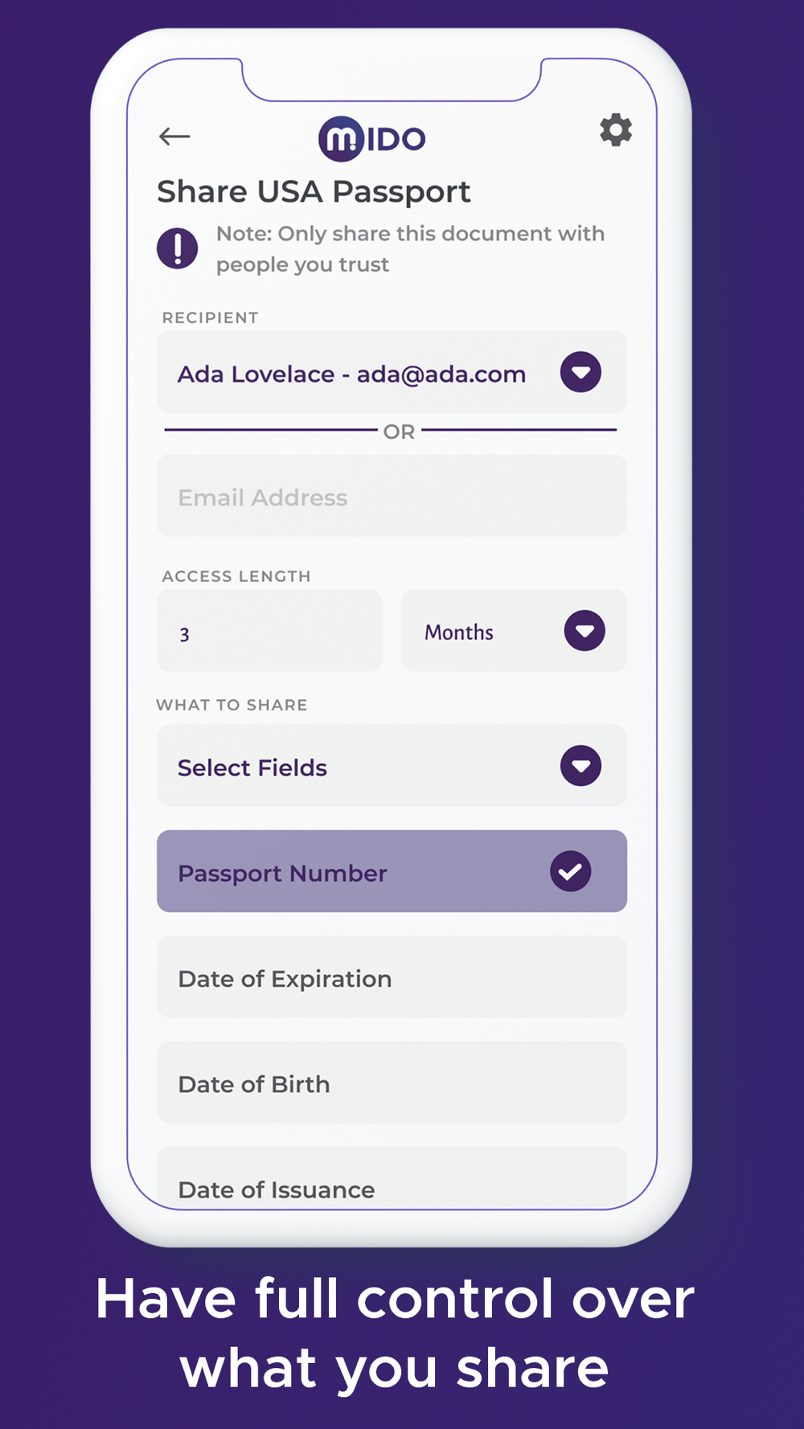Tap the MIDO logo

pos(371,138)
